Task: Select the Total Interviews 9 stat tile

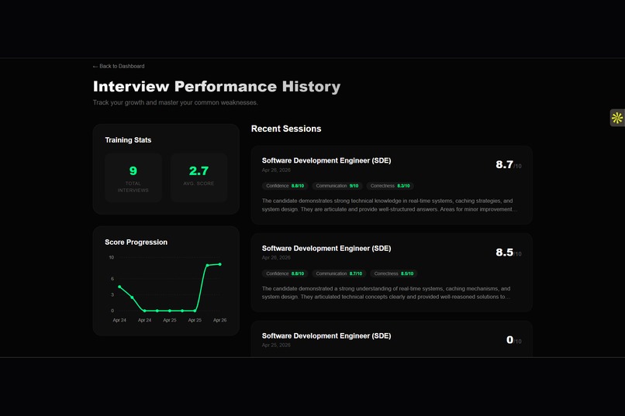Action: [x=133, y=178]
